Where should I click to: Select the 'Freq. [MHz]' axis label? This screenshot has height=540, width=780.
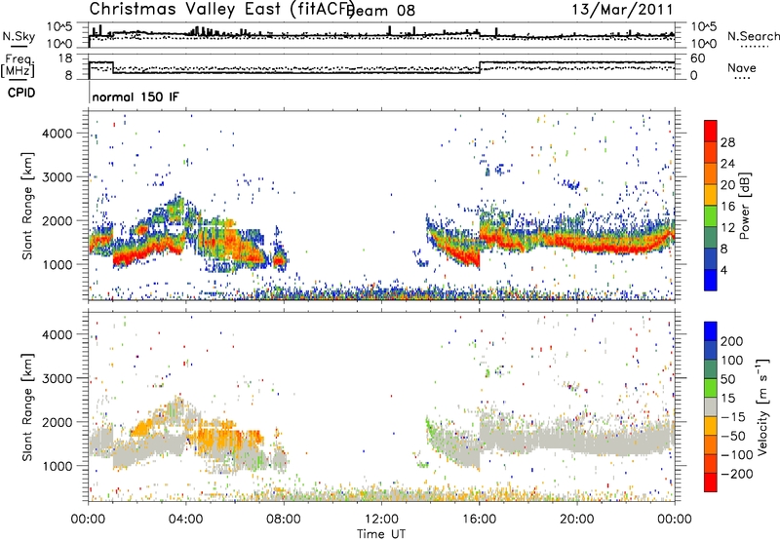(x=18, y=66)
